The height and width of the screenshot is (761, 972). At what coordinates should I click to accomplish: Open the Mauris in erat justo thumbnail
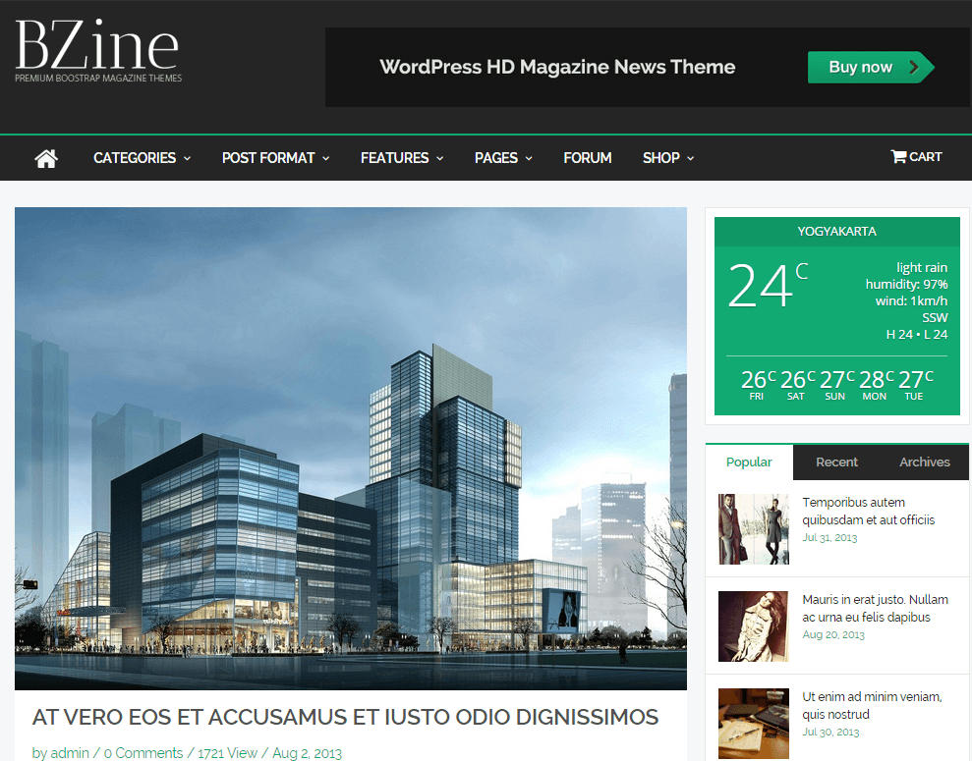(753, 626)
